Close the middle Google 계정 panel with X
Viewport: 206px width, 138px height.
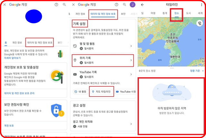coord(73,5)
